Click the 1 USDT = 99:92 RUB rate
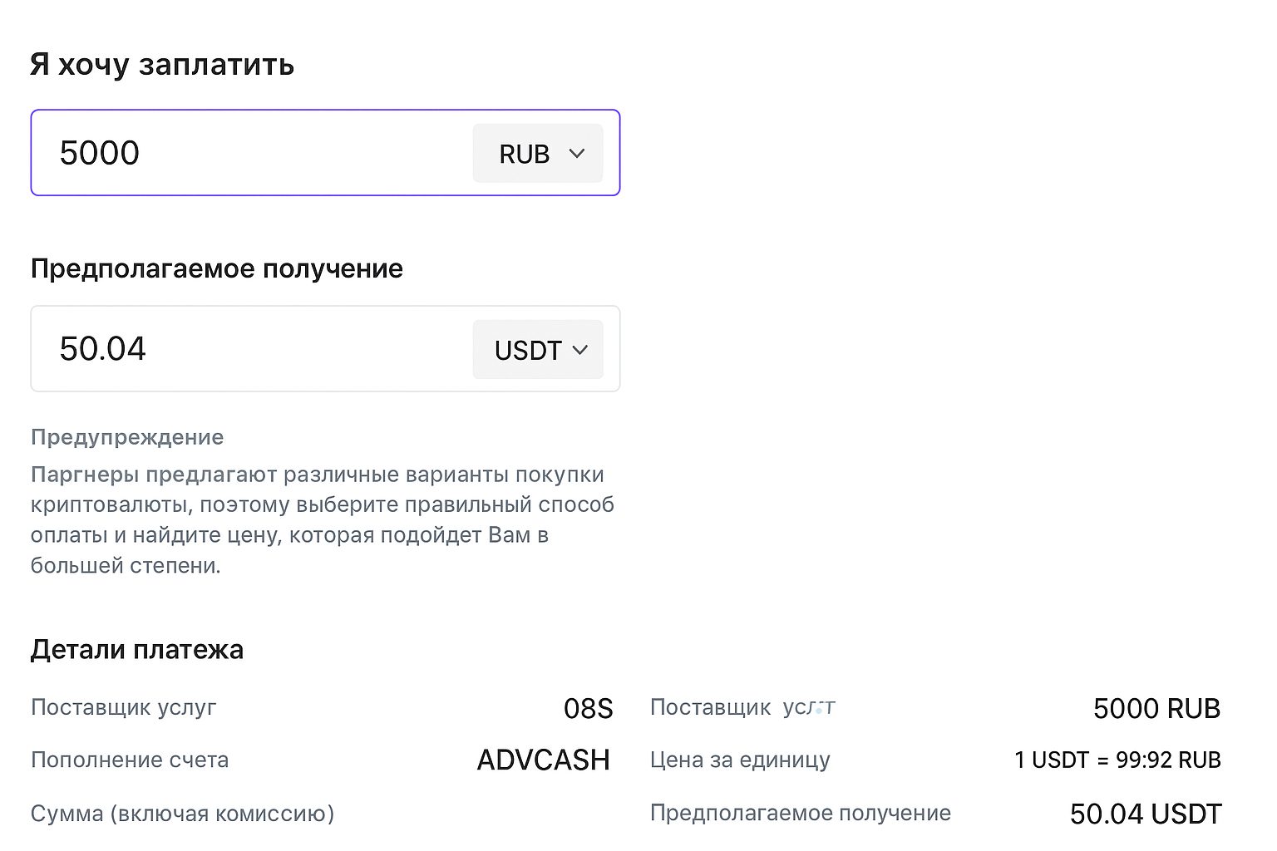Image resolution: width=1277 pixels, height=851 pixels. point(1117,760)
